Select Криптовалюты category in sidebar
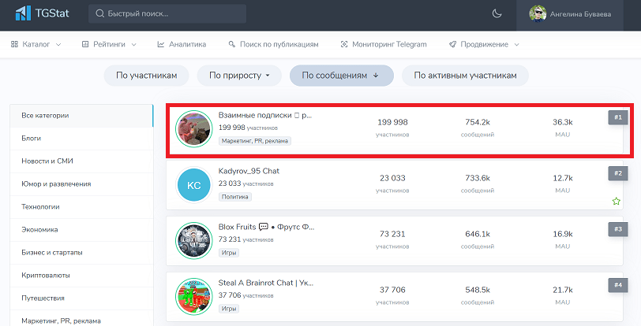The width and height of the screenshot is (641, 326). 46,276
